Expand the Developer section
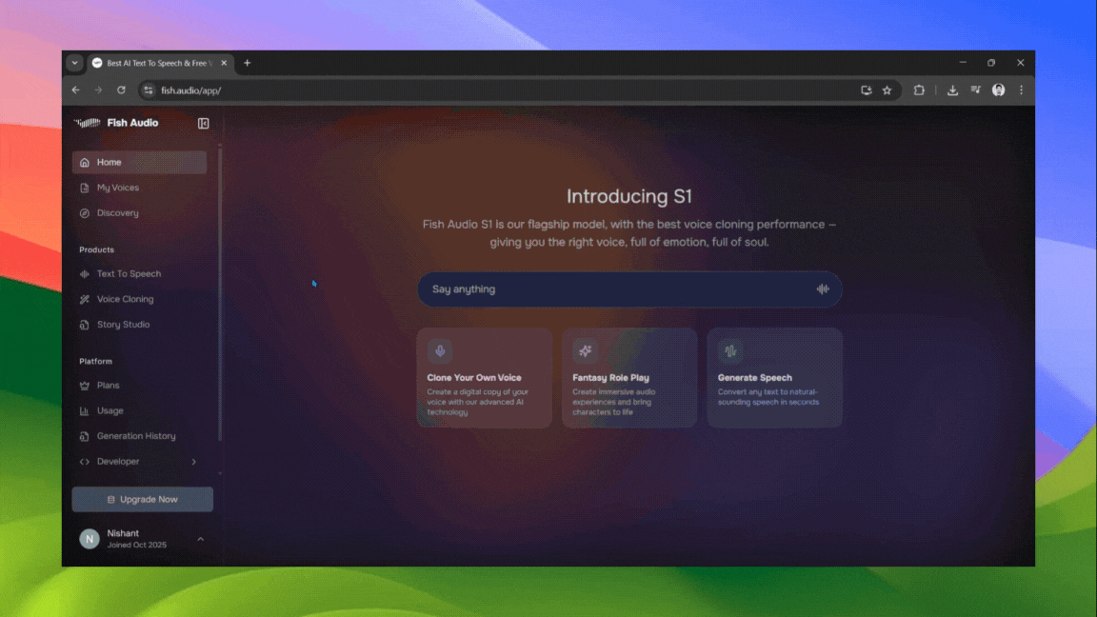Screen dimensions: 1097x617 [x=194, y=462]
